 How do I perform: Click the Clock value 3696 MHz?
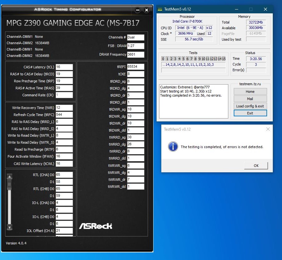click(185, 33)
